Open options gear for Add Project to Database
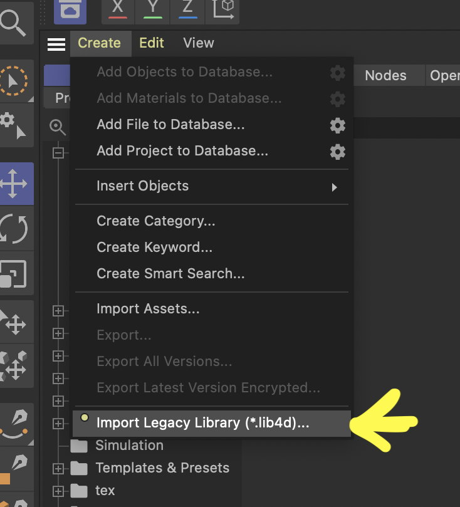This screenshot has width=460, height=507. click(x=338, y=152)
